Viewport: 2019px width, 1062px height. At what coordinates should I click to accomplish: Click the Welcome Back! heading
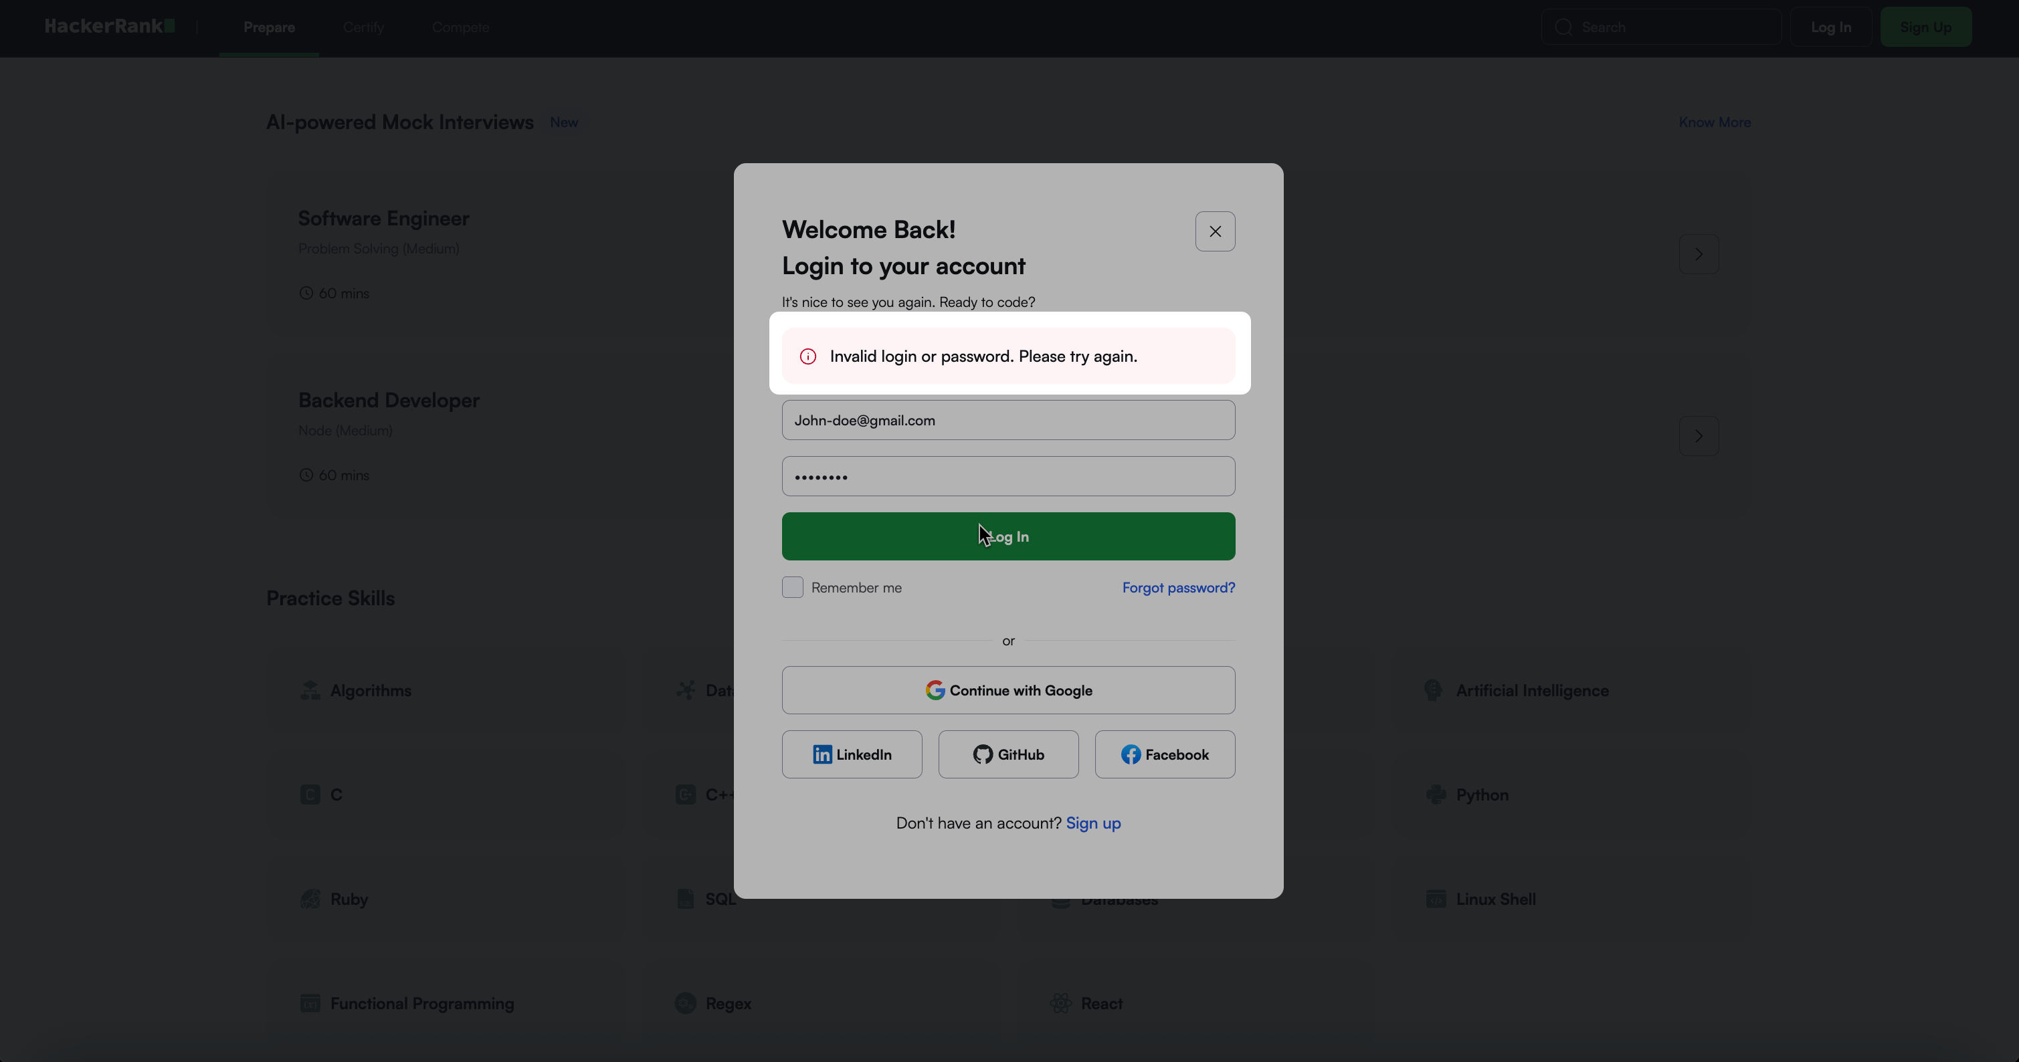pyautogui.click(x=868, y=229)
